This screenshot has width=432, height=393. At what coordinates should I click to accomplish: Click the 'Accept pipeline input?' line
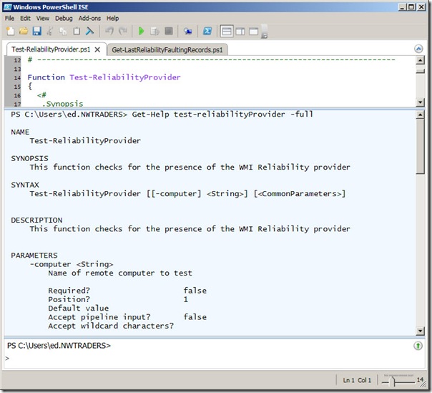(x=127, y=317)
